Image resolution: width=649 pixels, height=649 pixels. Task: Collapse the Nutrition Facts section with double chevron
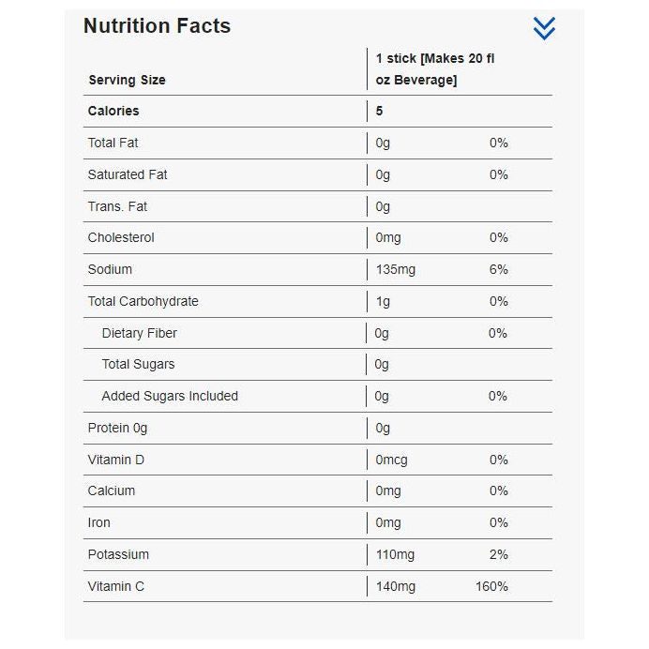pyautogui.click(x=544, y=28)
